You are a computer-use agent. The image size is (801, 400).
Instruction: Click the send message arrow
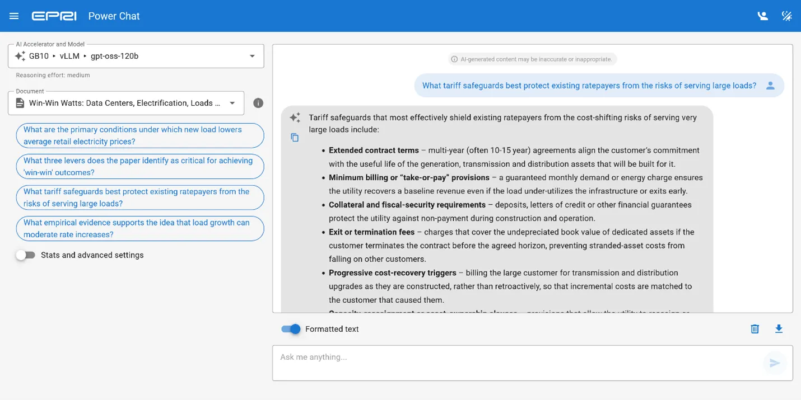point(775,363)
